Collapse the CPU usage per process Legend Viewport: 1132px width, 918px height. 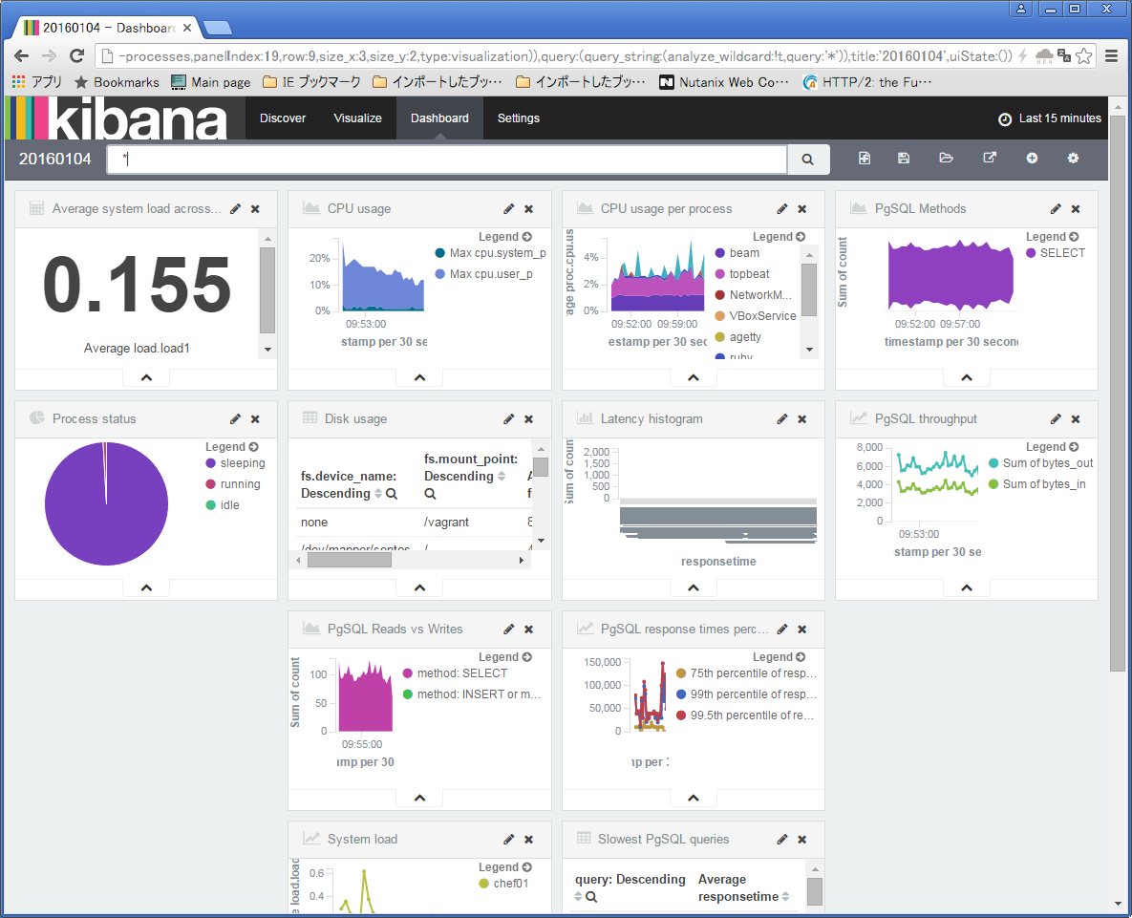(x=779, y=237)
